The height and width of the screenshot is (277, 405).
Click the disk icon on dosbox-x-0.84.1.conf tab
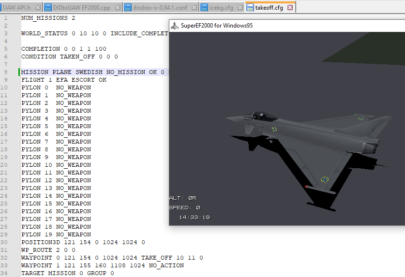128,8
